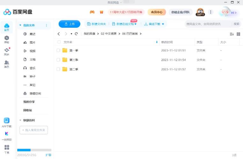Open the 首页 home icon in left rail
Viewport: 243px width, 159px height.
click(6, 27)
